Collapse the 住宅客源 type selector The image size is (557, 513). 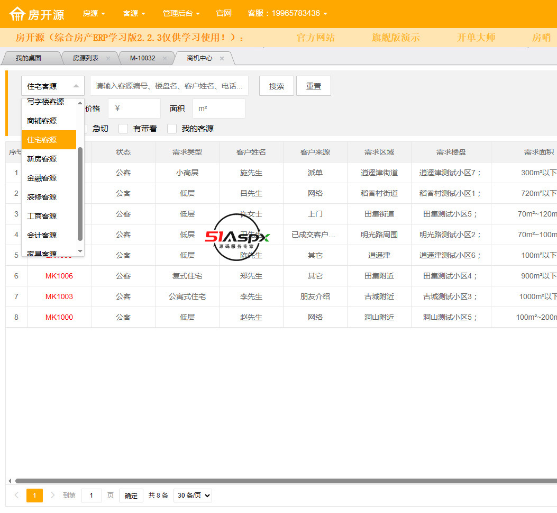pyautogui.click(x=53, y=86)
